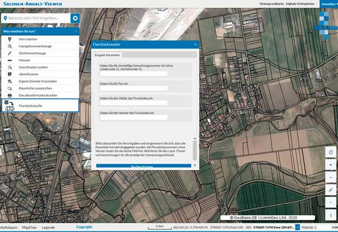Open help with the question mark button
Image resolution: width=338 pixels, height=232 pixels.
pos(331,202)
